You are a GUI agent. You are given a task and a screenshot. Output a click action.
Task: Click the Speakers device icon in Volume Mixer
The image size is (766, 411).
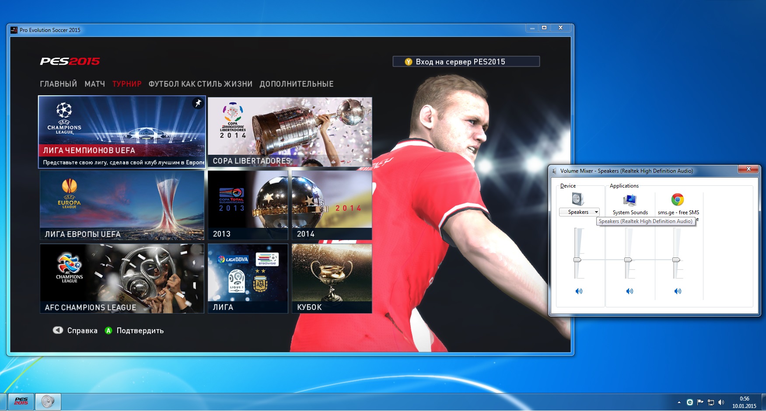point(577,199)
